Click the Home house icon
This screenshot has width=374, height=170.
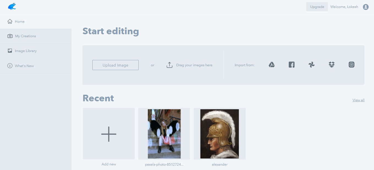pos(10,21)
